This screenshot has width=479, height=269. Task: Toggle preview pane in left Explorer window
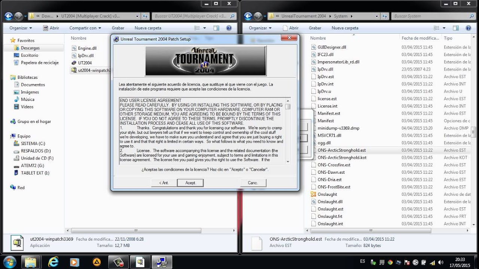pyautogui.click(x=216, y=28)
